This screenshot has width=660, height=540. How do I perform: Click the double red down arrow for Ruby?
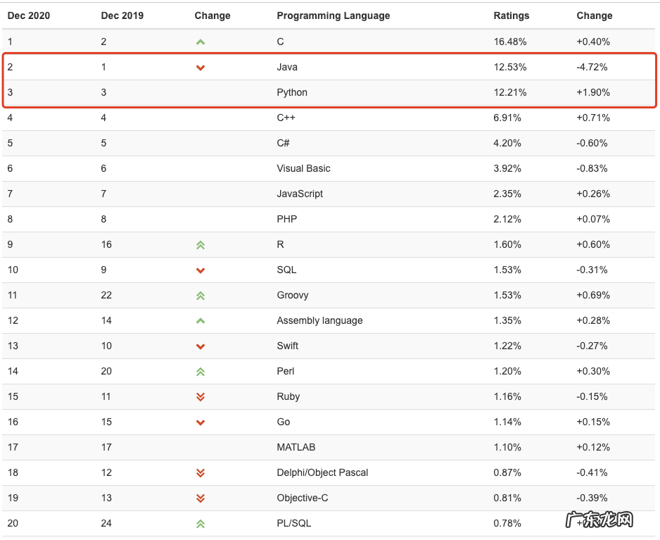[201, 397]
